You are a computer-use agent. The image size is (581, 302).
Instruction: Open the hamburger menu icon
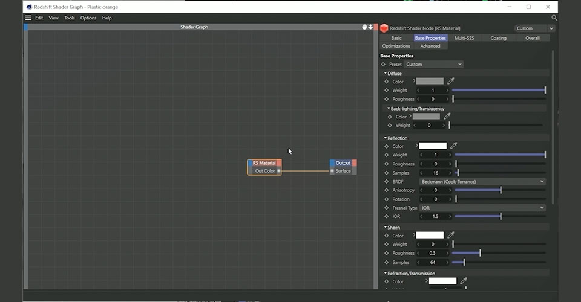[x=28, y=18]
